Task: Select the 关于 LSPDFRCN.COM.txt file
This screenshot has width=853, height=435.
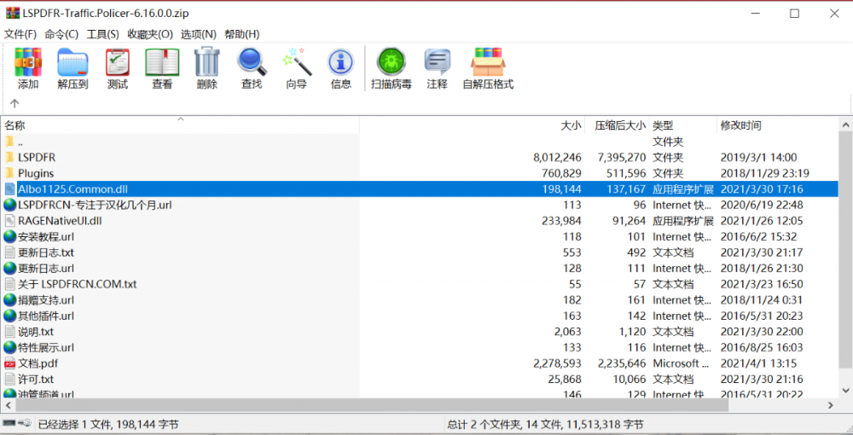Action: coord(78,284)
